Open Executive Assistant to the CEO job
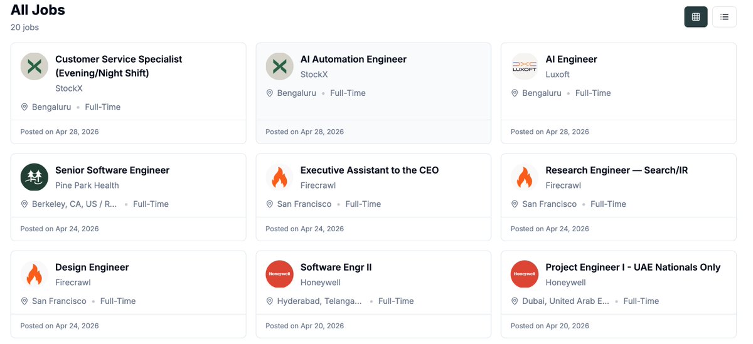This screenshot has width=753, height=344. [x=370, y=170]
